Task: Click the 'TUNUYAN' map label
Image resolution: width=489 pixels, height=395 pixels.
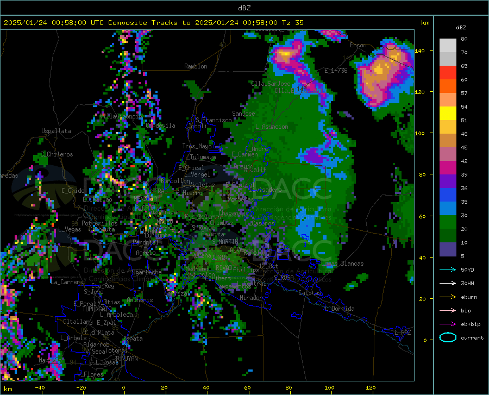Action: tap(126, 359)
